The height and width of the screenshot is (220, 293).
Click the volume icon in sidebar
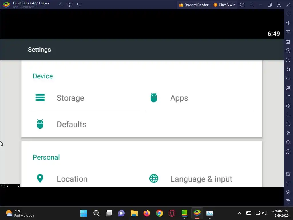point(288,23)
